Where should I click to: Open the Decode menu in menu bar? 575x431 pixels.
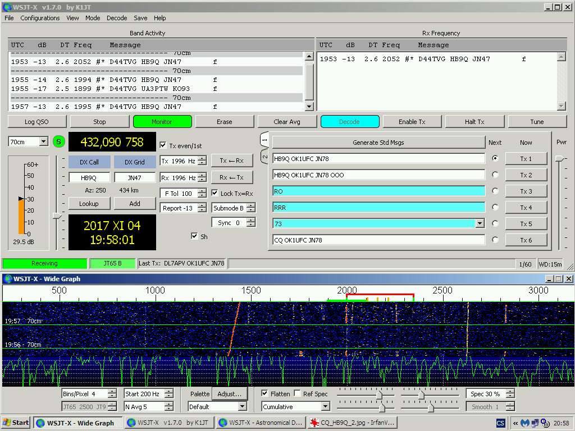117,18
